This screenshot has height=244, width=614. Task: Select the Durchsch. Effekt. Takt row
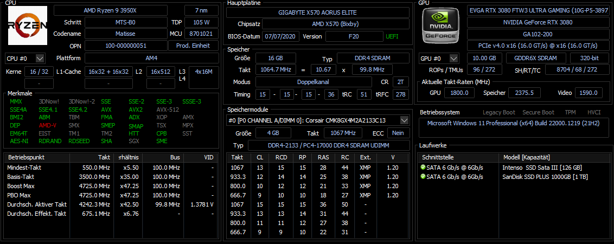[x=111, y=214]
